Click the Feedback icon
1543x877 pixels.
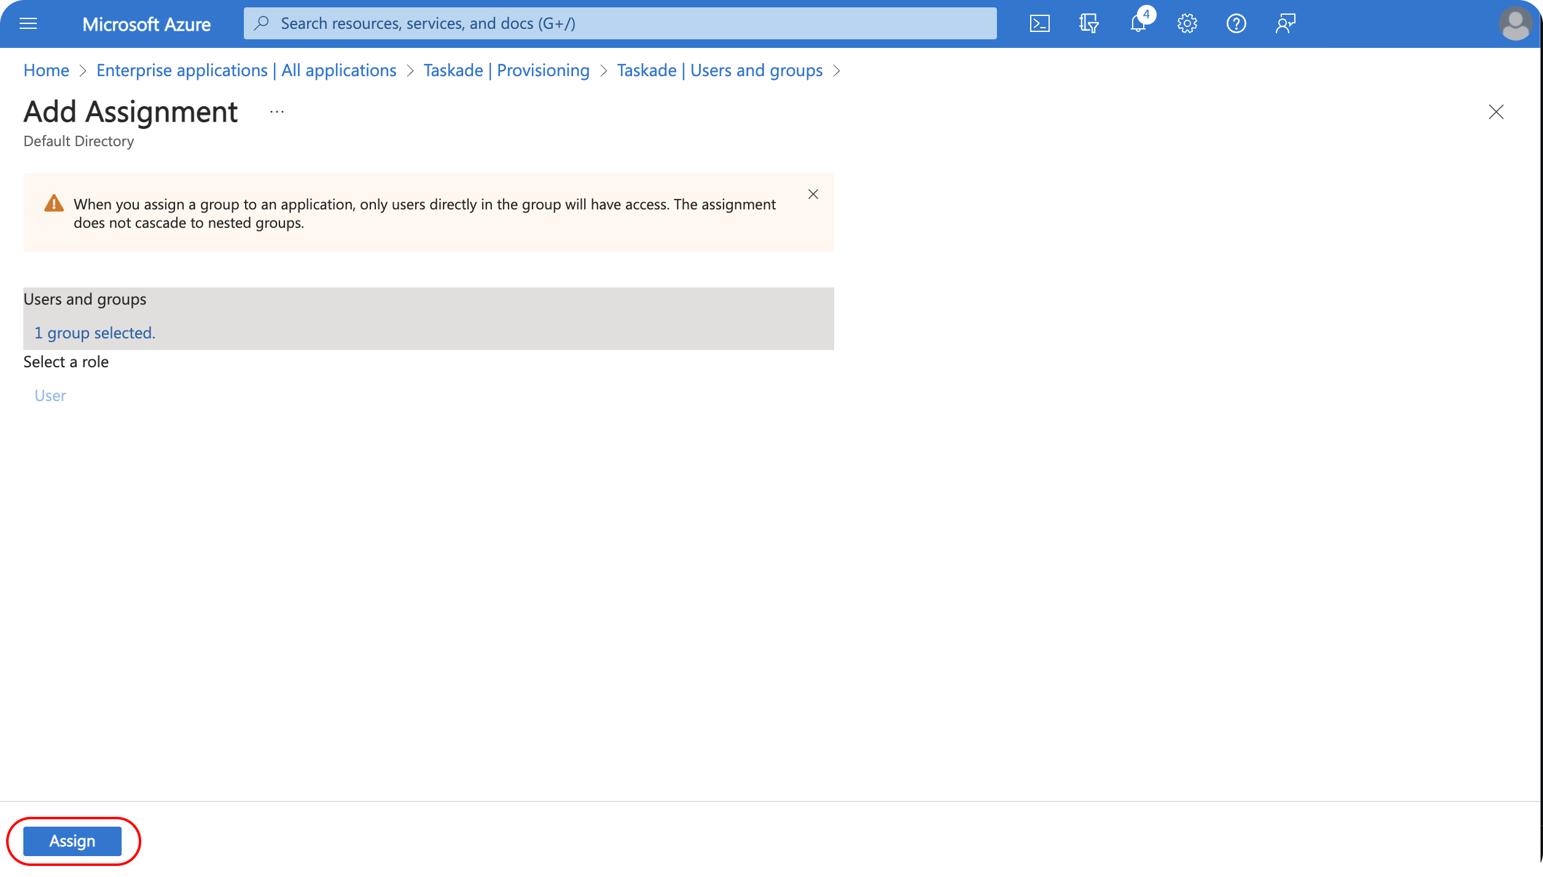[x=1285, y=24]
